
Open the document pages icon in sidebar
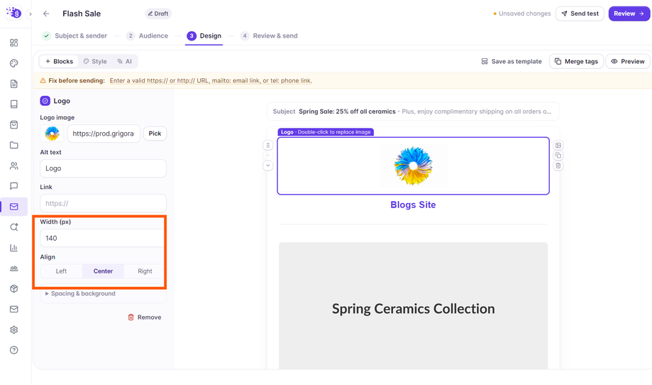(13, 84)
